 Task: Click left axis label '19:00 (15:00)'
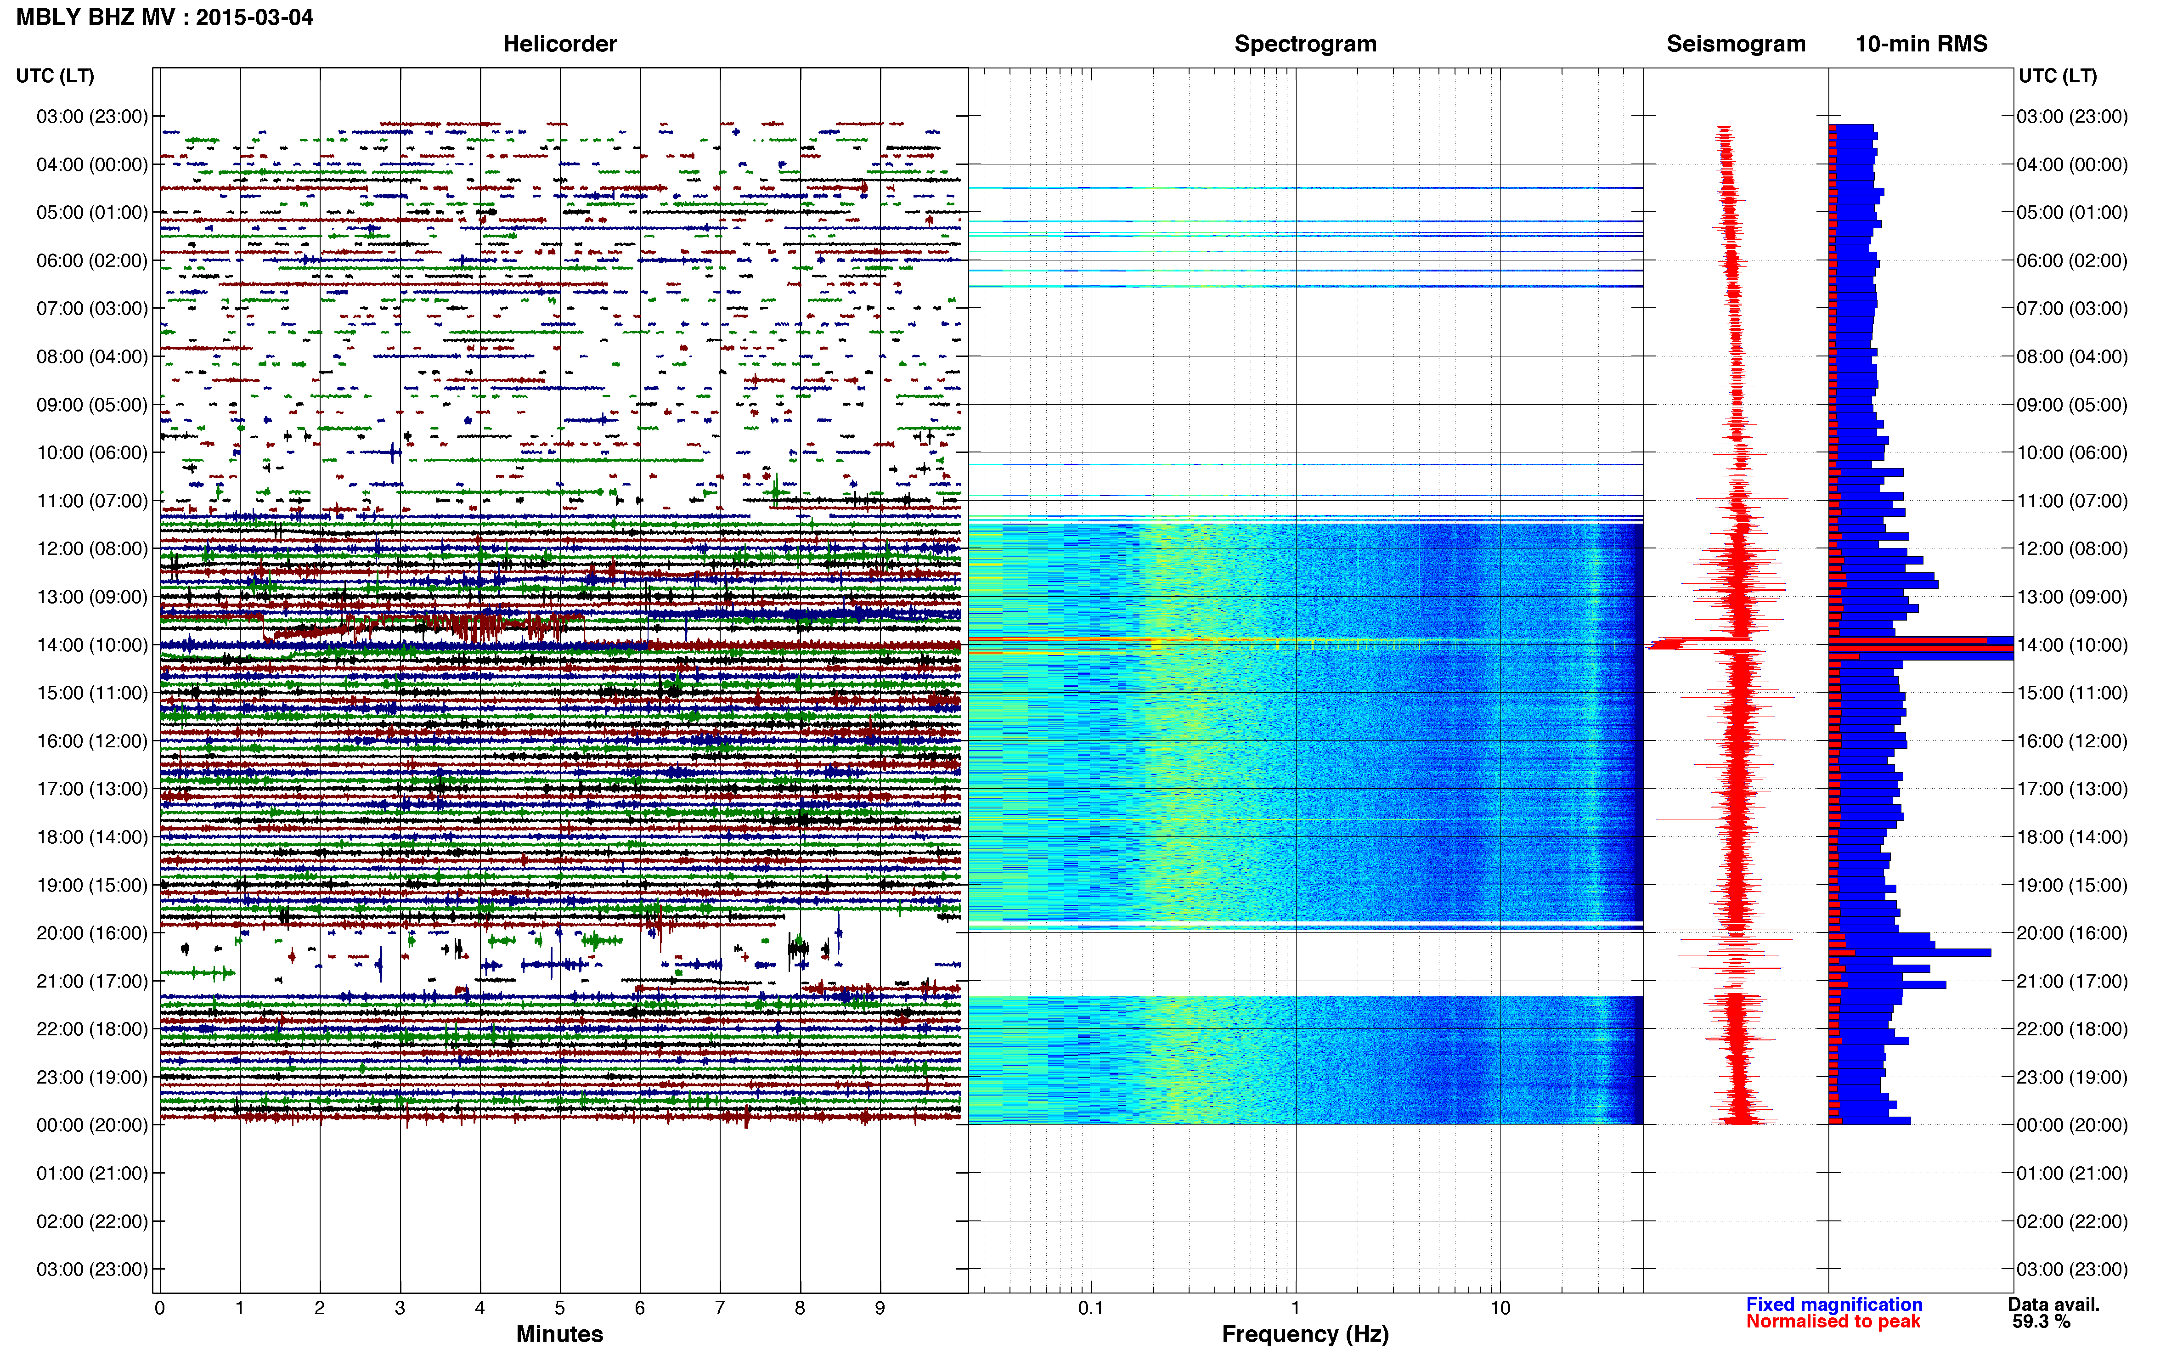click(92, 885)
